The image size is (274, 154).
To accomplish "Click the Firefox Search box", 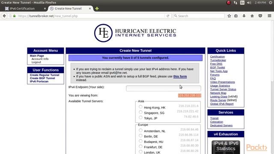I will click(x=199, y=16).
